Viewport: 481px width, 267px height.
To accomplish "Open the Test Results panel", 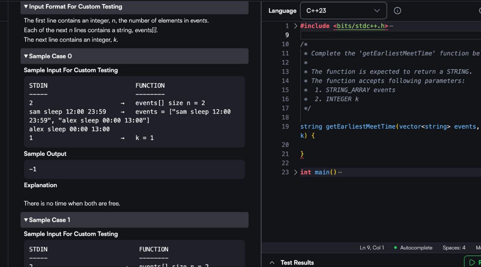I will pos(297,262).
